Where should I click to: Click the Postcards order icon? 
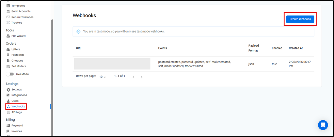point(8,55)
